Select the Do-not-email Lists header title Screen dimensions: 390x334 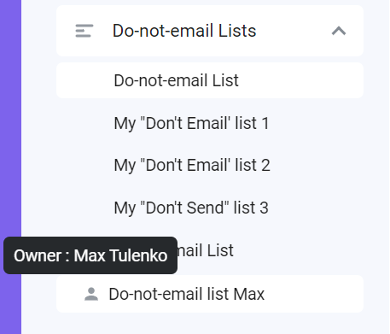pos(184,31)
